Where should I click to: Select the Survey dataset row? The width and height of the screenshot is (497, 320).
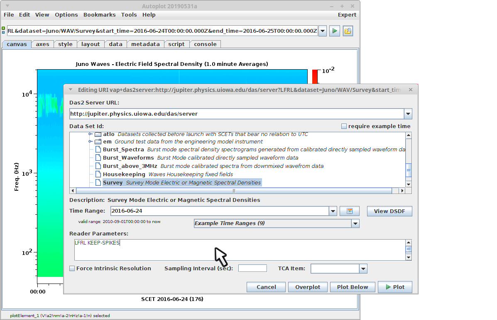coord(182,183)
